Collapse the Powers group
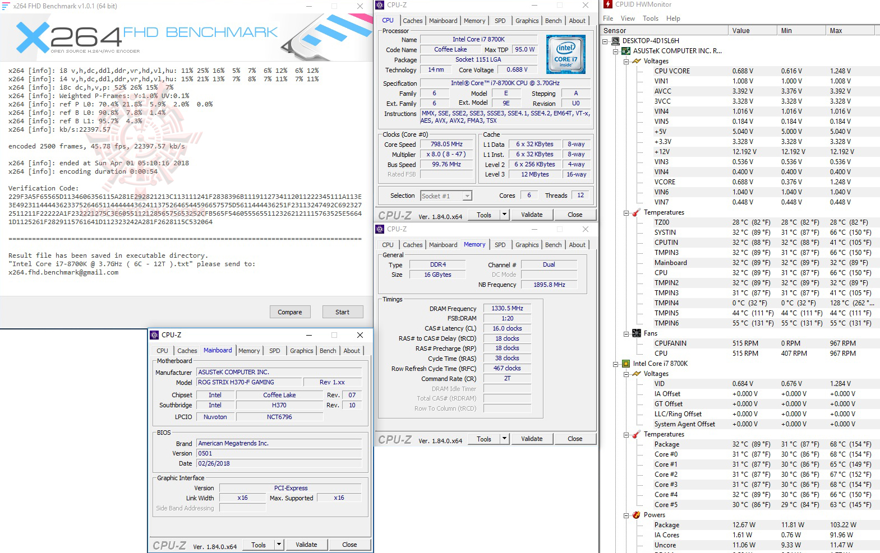Image resolution: width=880 pixels, height=553 pixels. click(626, 515)
